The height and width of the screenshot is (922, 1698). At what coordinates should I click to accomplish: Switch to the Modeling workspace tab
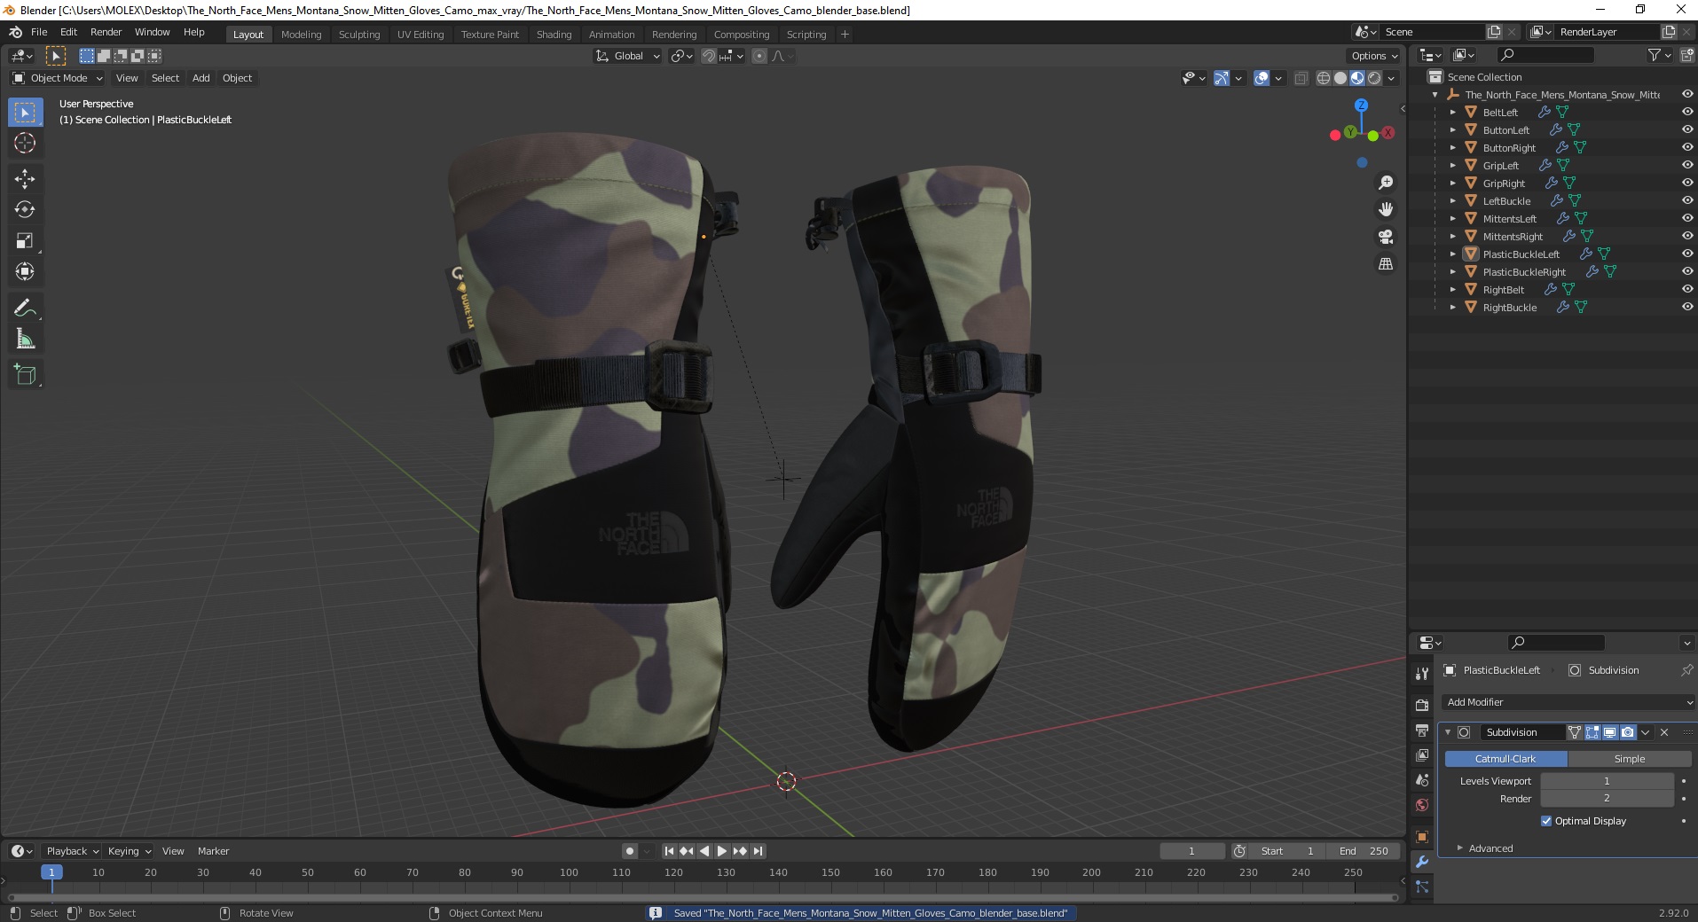click(x=301, y=35)
